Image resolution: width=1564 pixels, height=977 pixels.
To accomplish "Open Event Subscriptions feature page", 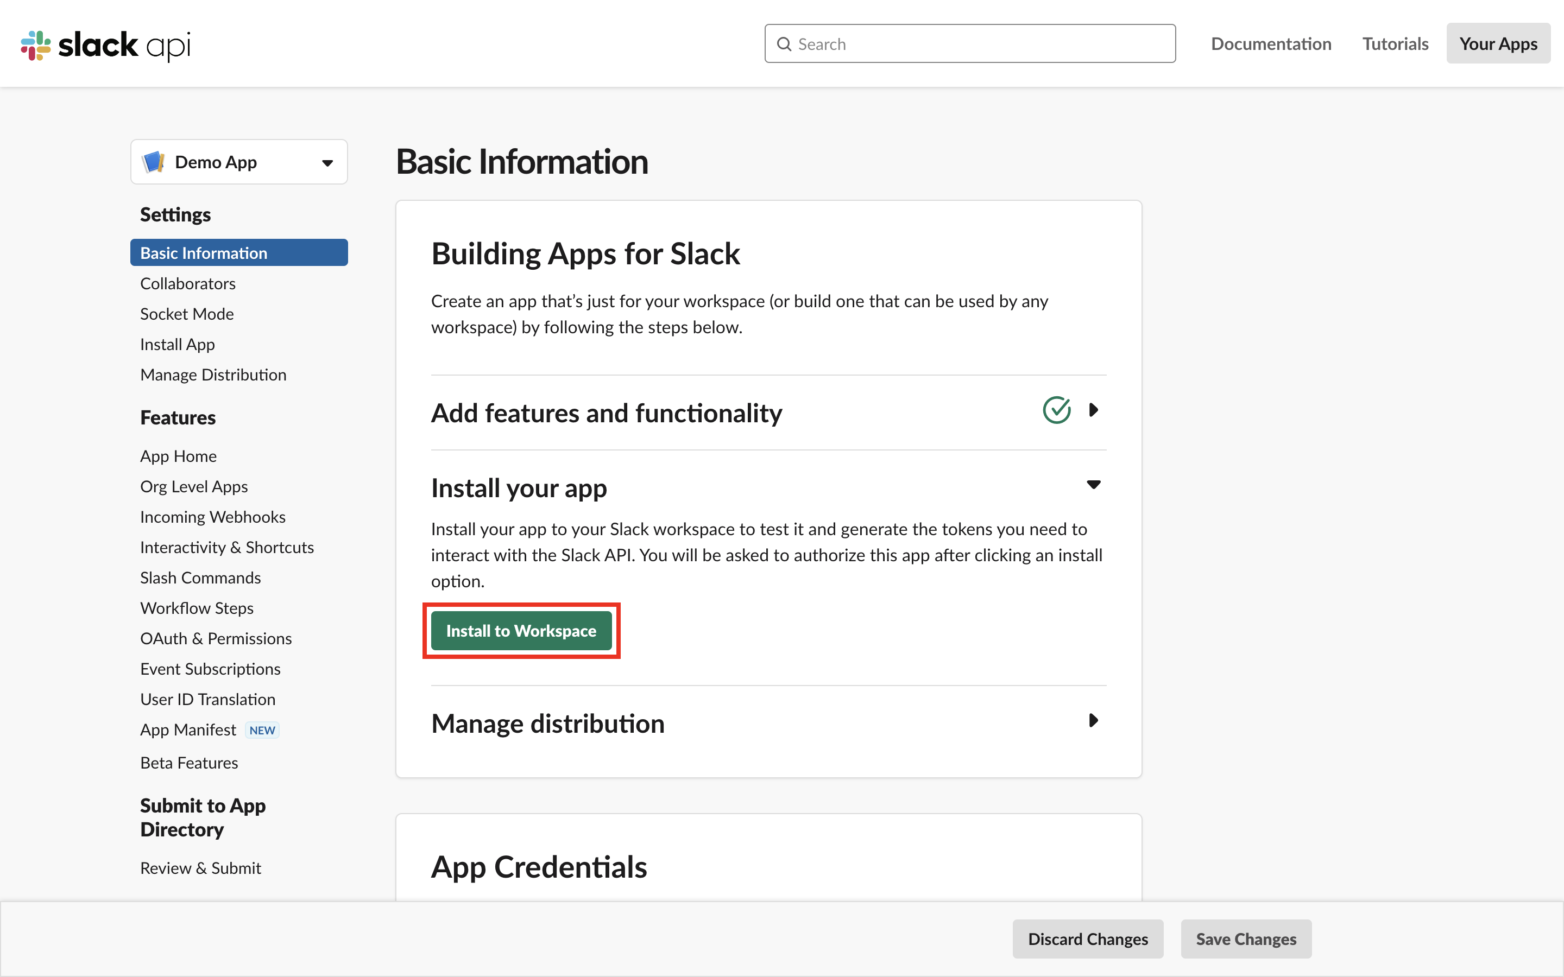I will pyautogui.click(x=210, y=669).
